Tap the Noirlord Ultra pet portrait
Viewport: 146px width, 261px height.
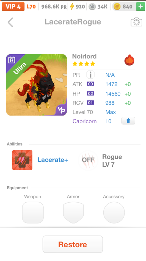36,85
